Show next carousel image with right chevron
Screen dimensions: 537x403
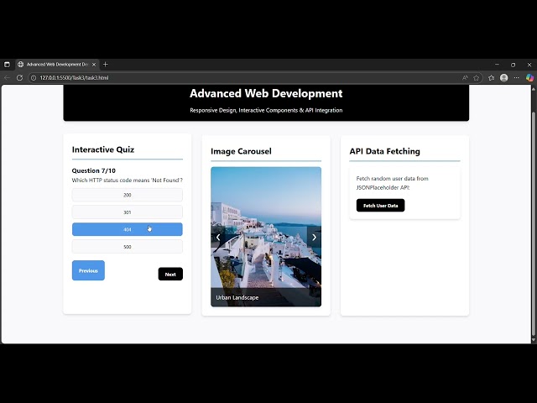pyautogui.click(x=314, y=237)
